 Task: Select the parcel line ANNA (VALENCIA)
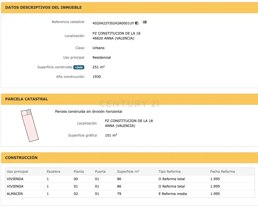120,126
